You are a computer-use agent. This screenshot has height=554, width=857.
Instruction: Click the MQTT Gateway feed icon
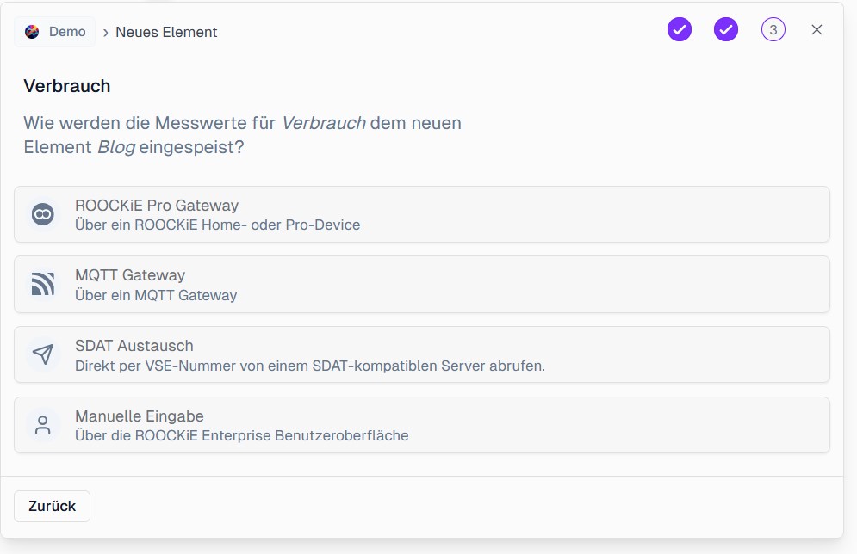(43, 284)
